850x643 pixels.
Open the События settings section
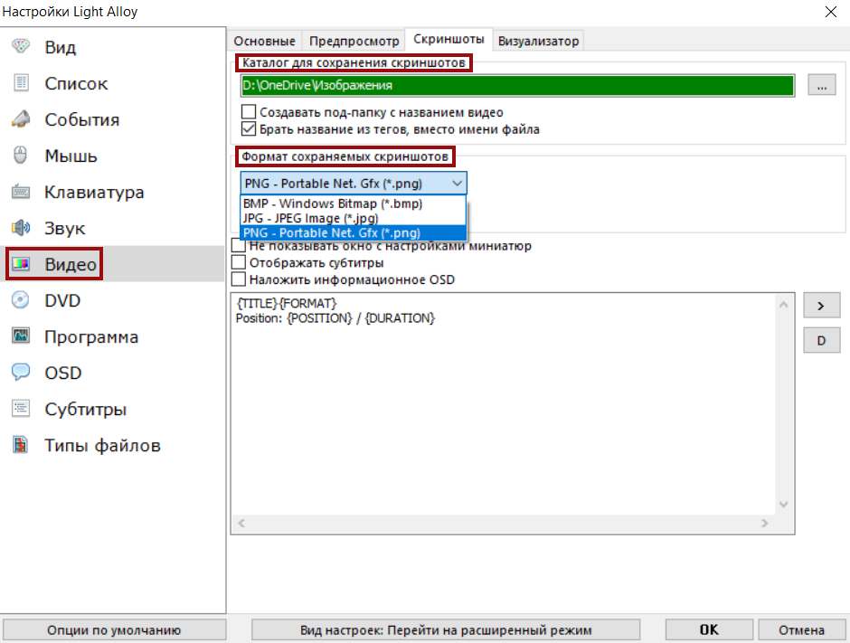tap(112, 119)
